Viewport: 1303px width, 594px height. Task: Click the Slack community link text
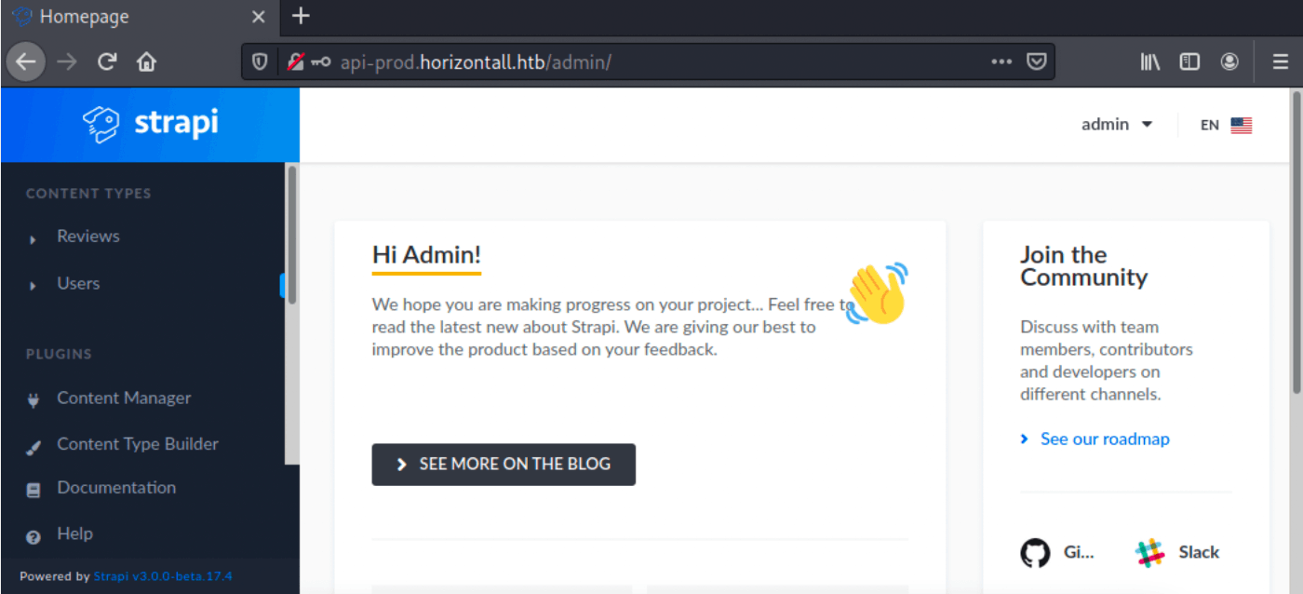tap(1199, 552)
